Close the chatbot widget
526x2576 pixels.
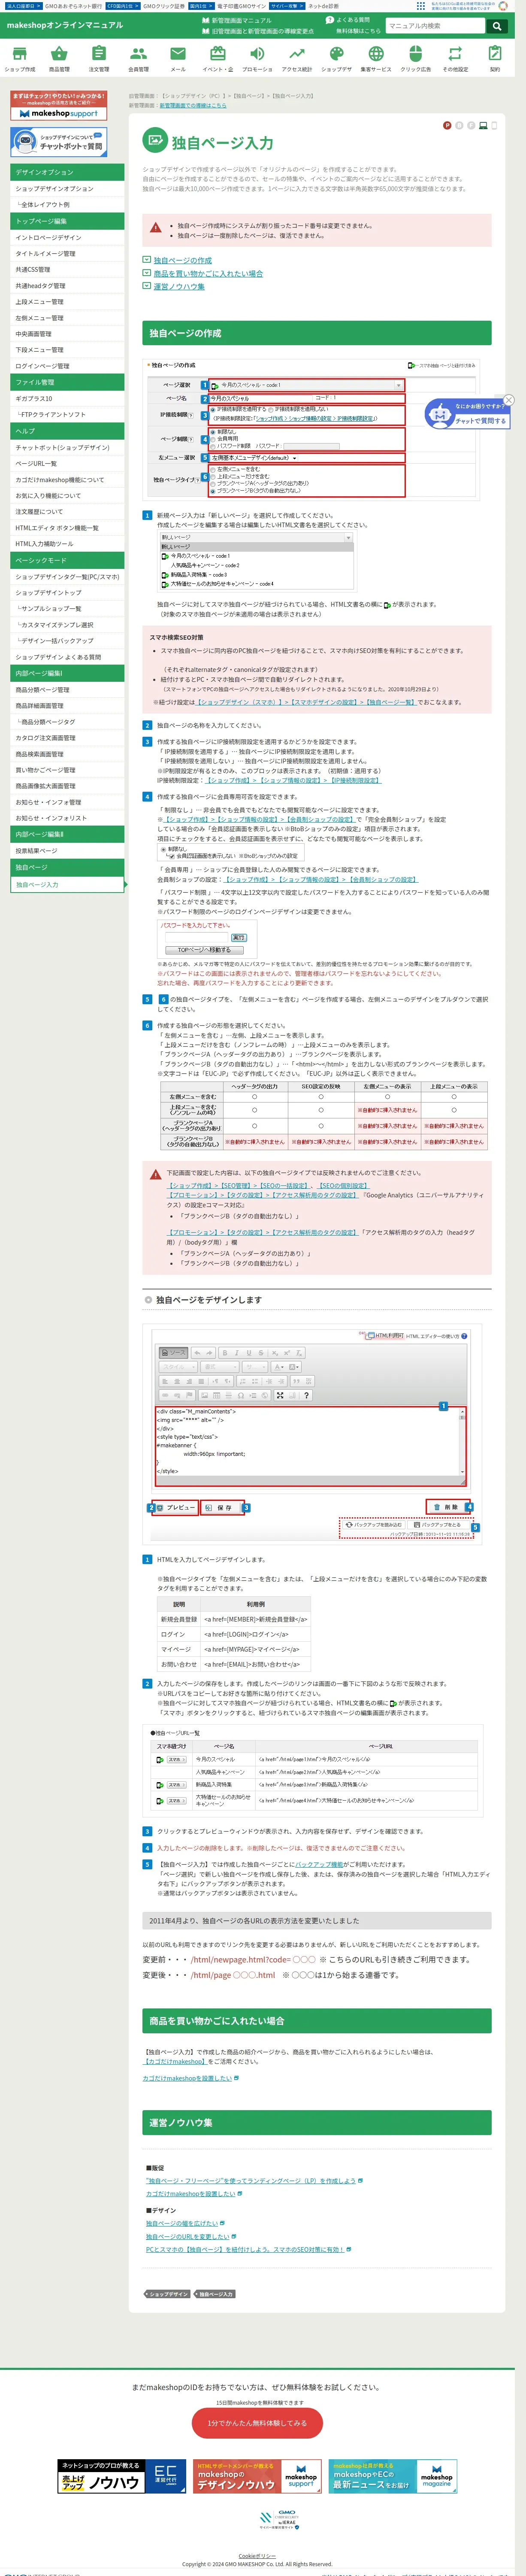point(508,400)
